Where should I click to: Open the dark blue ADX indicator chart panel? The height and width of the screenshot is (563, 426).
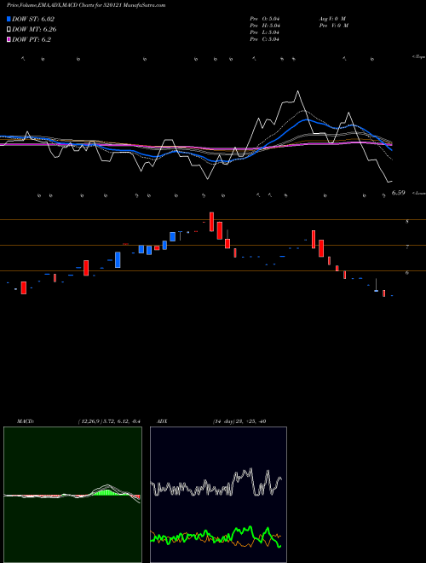218,495
